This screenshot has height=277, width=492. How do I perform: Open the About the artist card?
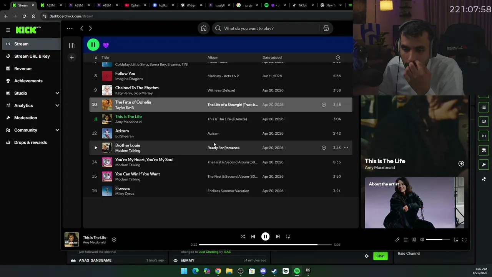414,202
